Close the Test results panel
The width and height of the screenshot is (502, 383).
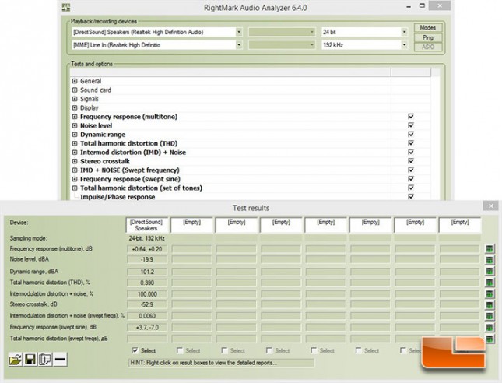pos(490,206)
